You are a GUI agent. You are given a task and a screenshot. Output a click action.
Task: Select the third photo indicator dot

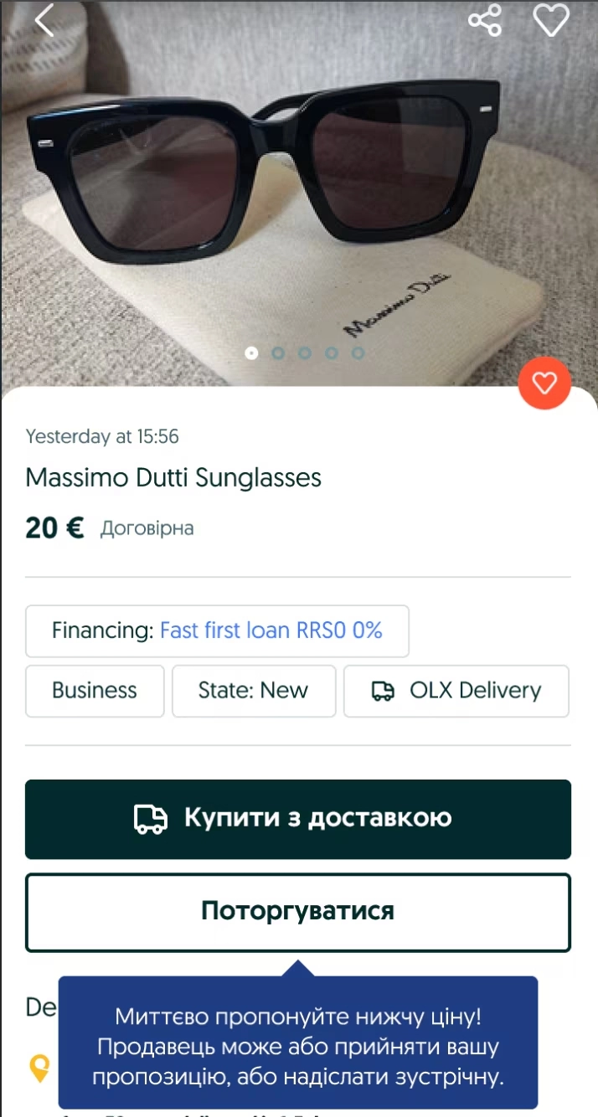click(x=305, y=353)
